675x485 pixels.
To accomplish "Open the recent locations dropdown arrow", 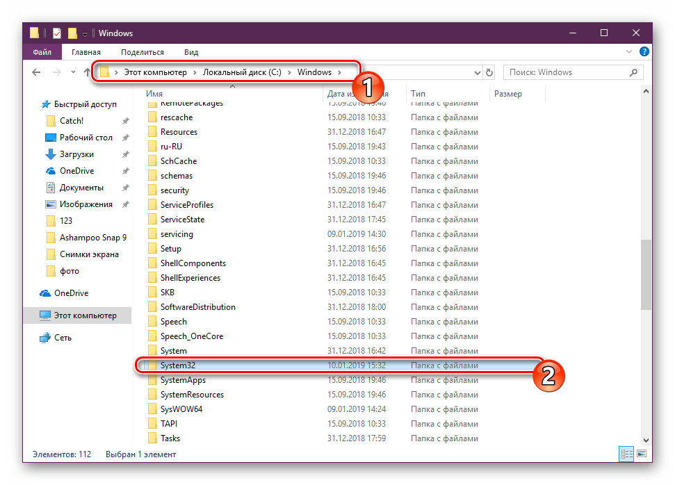I will click(x=73, y=72).
